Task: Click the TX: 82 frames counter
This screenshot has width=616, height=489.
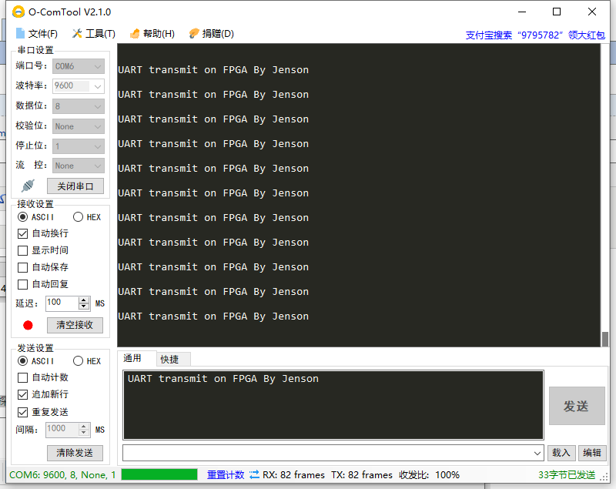Action: [361, 475]
